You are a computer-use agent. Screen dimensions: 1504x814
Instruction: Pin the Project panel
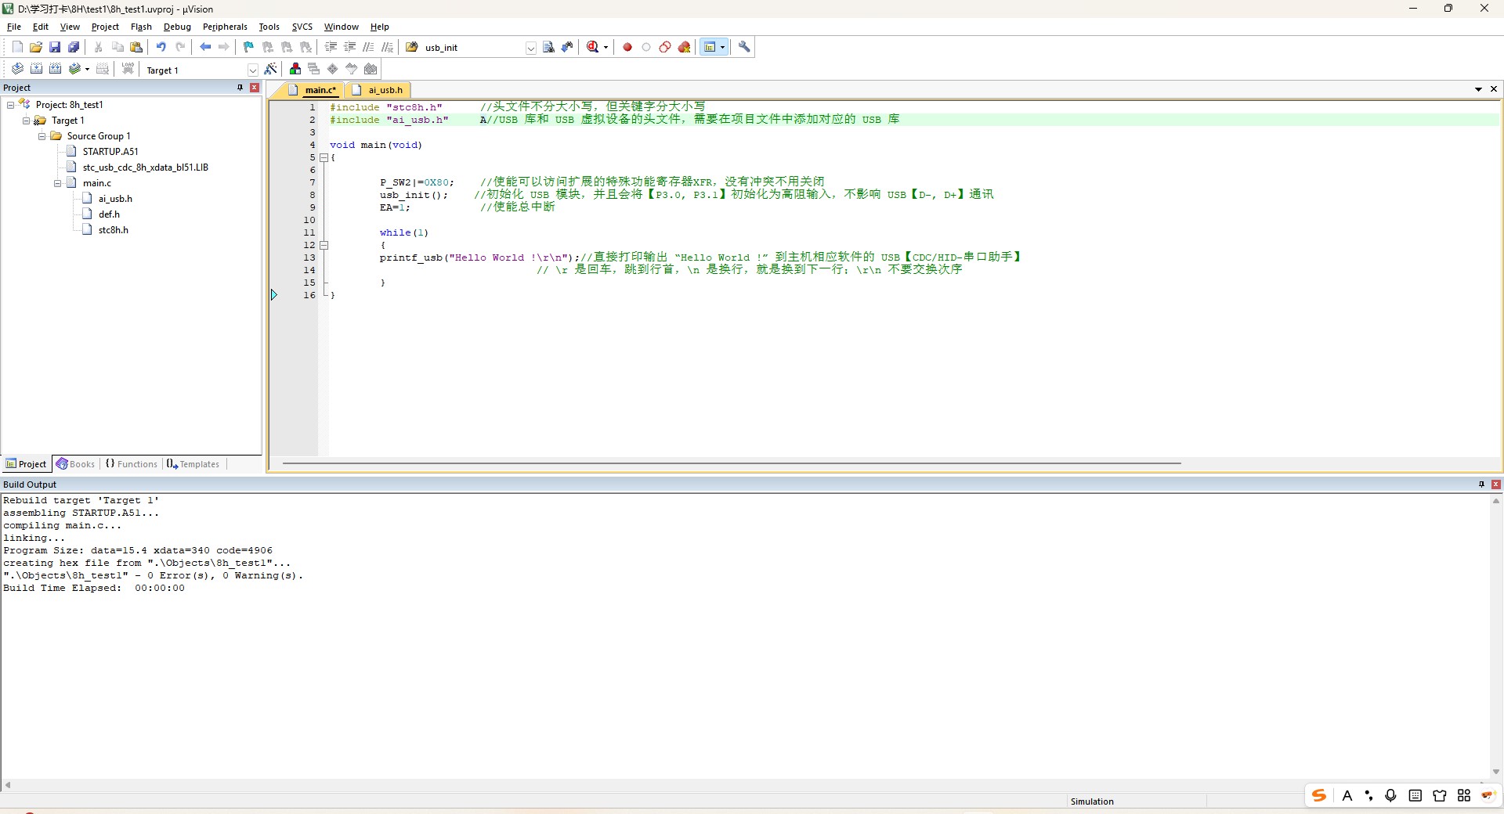pyautogui.click(x=240, y=88)
